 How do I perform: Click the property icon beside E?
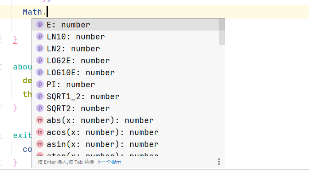click(x=40, y=24)
